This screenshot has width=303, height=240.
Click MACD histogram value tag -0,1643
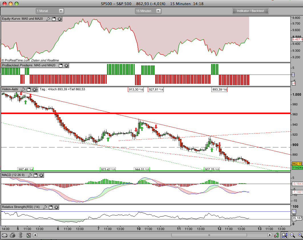pos(297,184)
